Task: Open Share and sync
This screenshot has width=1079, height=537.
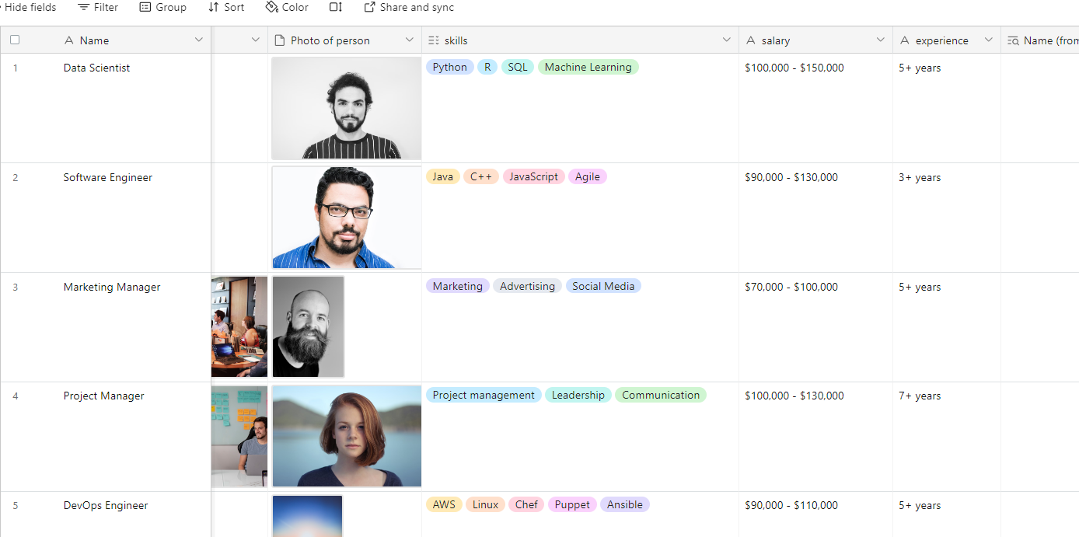Action: [409, 7]
